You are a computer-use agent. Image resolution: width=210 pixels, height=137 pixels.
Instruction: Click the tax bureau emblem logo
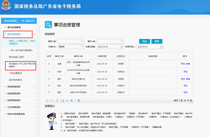click(6, 6)
